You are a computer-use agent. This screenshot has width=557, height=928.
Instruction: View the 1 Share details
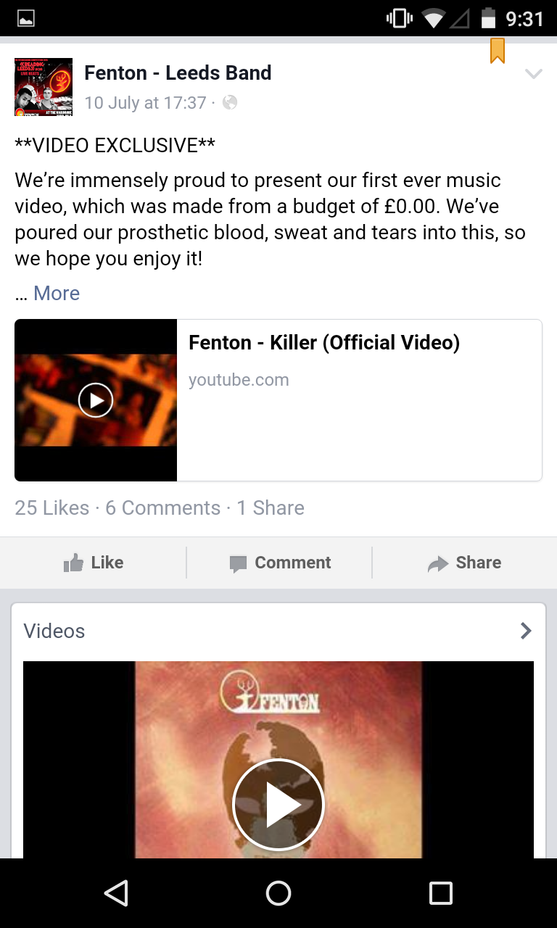tap(271, 507)
